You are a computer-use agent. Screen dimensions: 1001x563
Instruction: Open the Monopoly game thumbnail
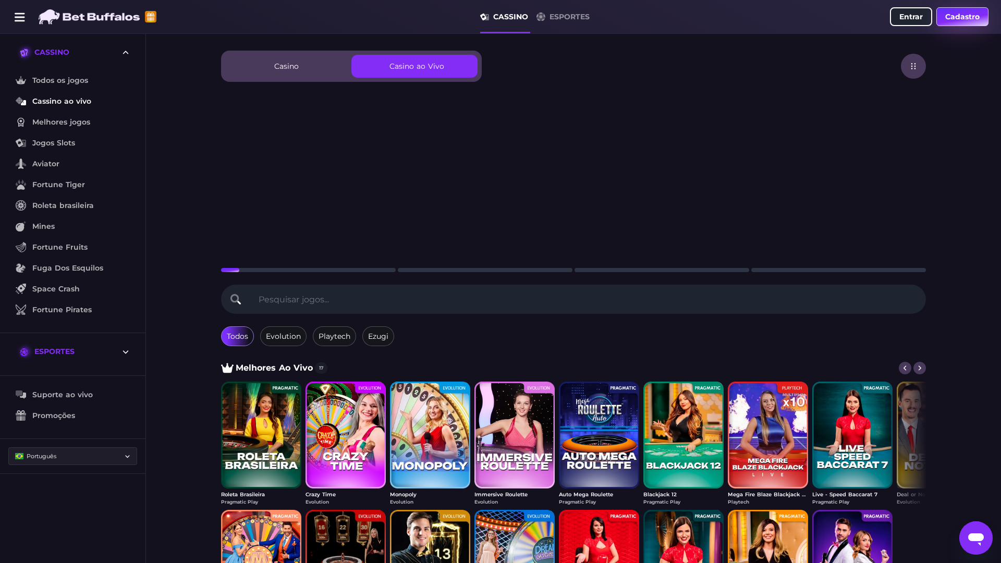(430, 435)
